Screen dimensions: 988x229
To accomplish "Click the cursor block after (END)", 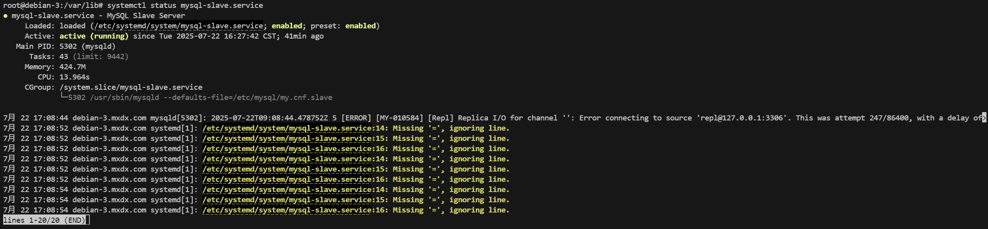I will click(x=87, y=220).
